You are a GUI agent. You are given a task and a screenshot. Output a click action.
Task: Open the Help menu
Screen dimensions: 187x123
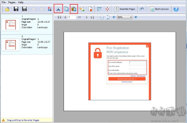[21, 2]
